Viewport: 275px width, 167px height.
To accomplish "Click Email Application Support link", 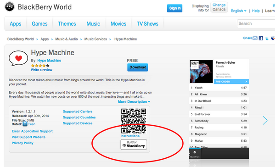I will pos(32,131).
